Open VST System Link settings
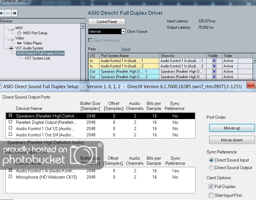 click(37, 58)
